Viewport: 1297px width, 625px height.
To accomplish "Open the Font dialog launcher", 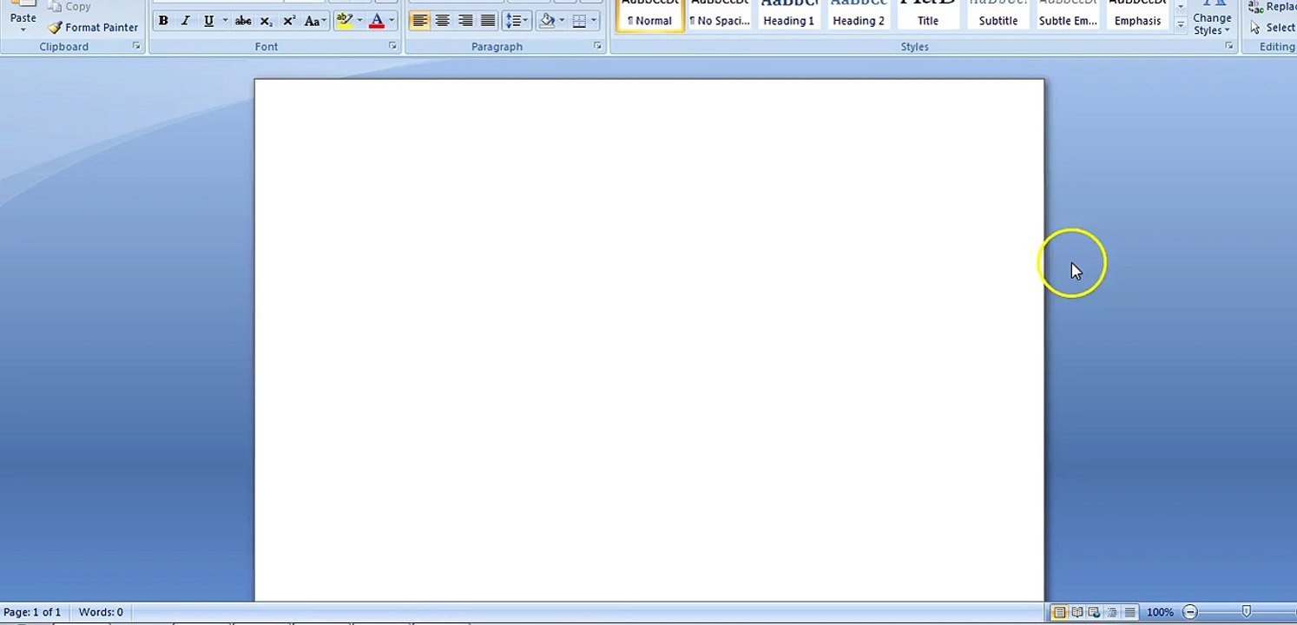I will click(x=392, y=46).
